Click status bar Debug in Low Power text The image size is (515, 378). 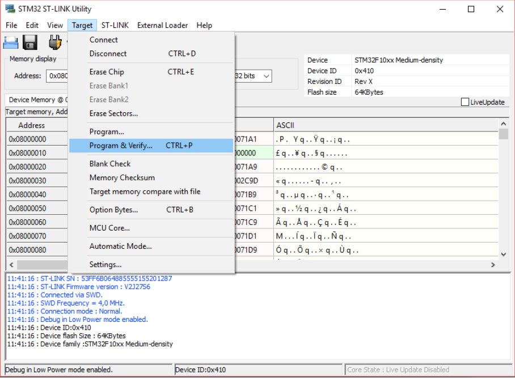(59, 370)
